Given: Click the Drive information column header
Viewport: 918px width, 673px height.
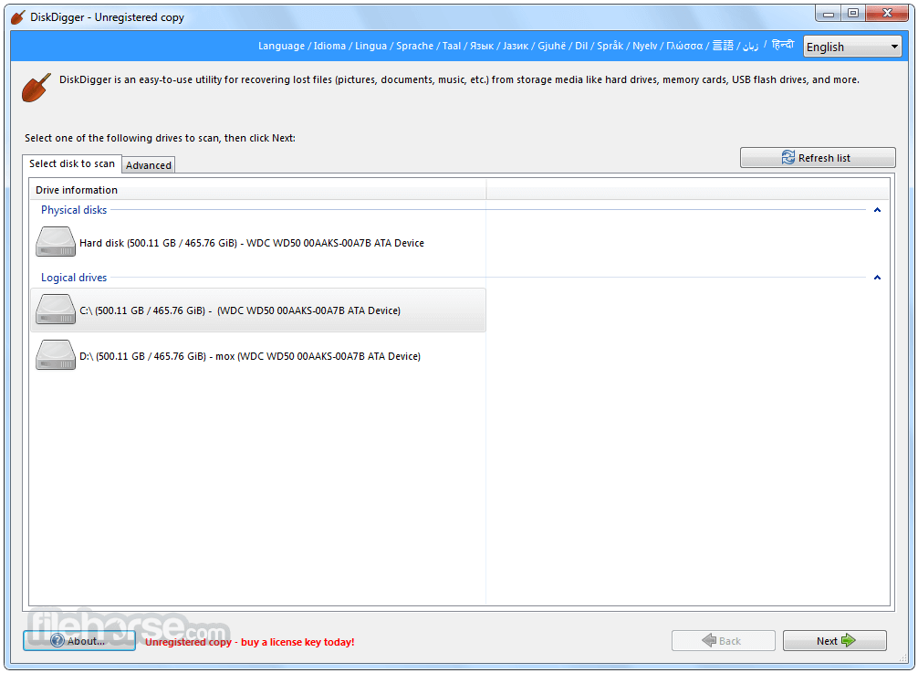Looking at the screenshot, I should point(257,190).
